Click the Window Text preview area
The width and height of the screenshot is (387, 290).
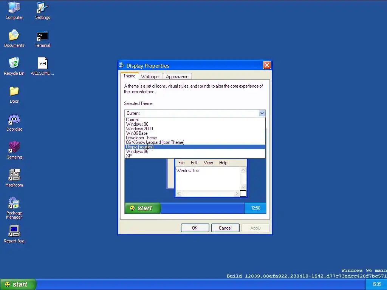tap(208, 179)
